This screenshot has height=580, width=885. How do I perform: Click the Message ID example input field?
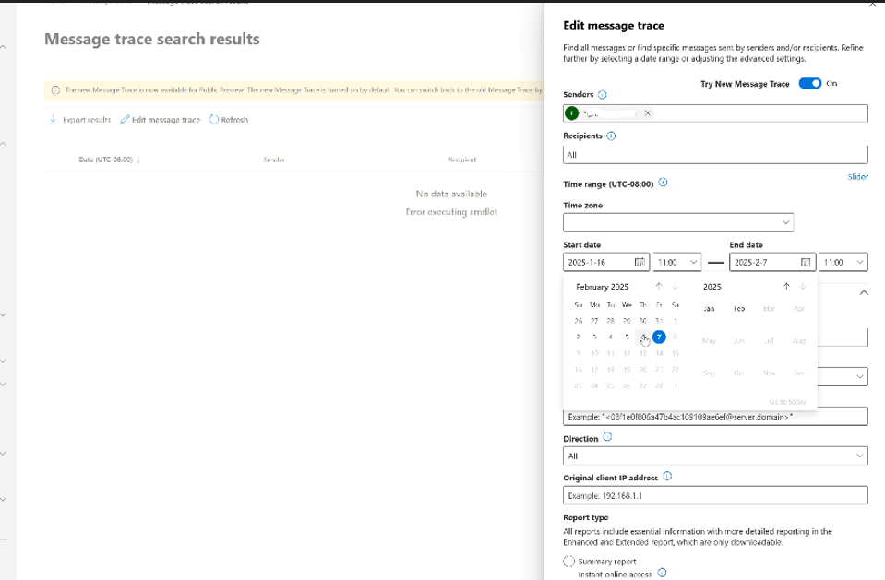click(715, 417)
